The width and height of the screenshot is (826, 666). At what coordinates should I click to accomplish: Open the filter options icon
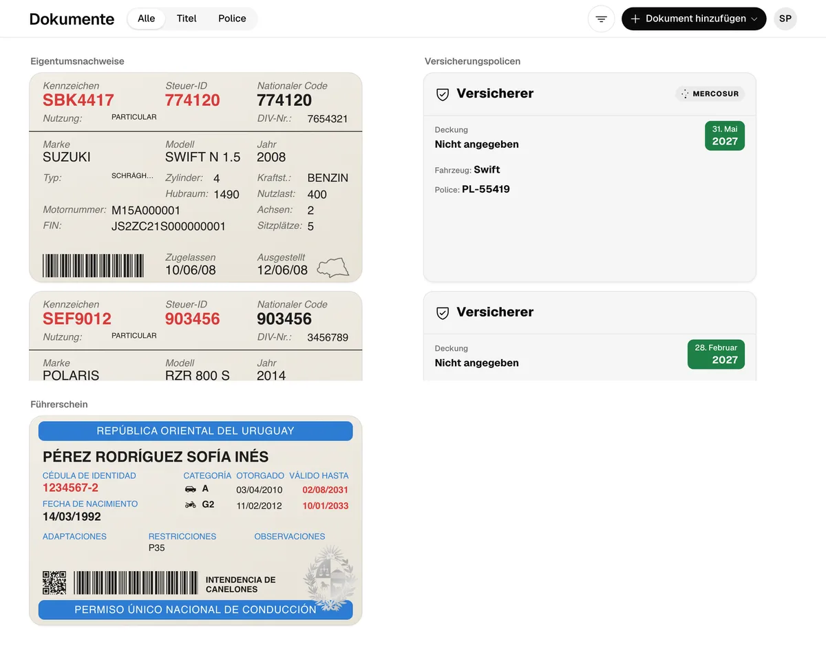[601, 19]
